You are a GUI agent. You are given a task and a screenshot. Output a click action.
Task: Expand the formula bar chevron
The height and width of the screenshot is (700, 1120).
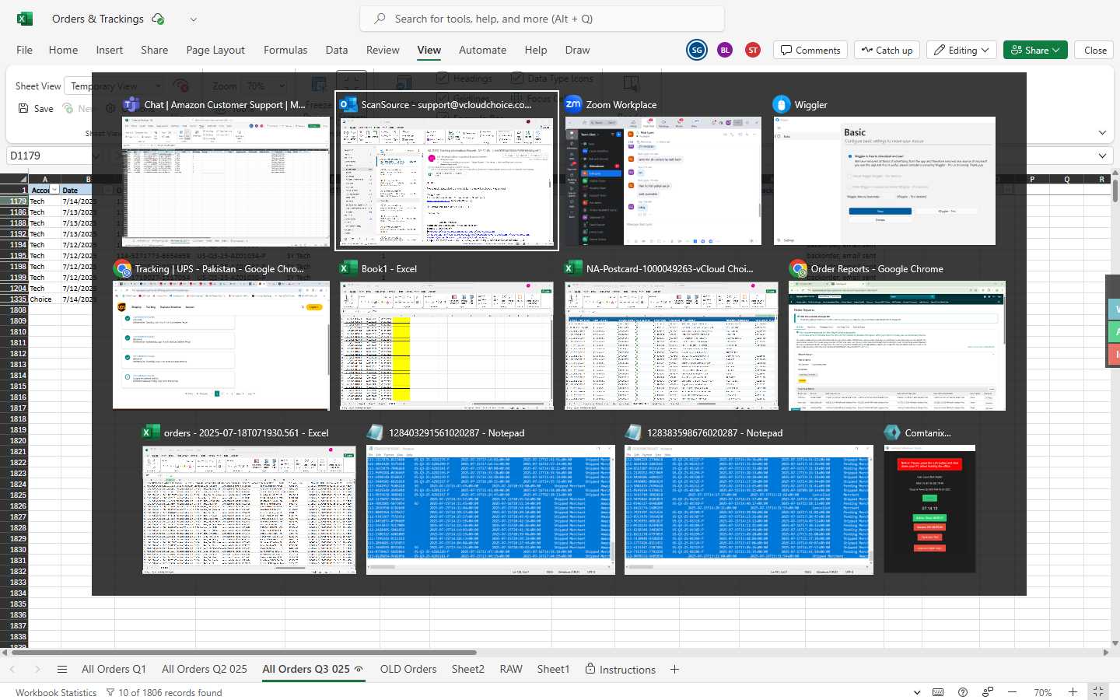(1102, 156)
